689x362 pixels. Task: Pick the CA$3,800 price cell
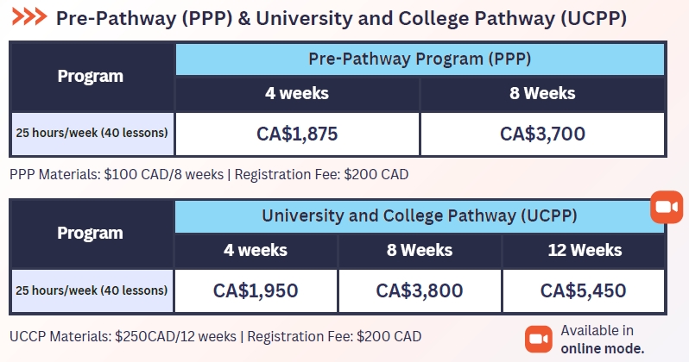tap(420, 290)
